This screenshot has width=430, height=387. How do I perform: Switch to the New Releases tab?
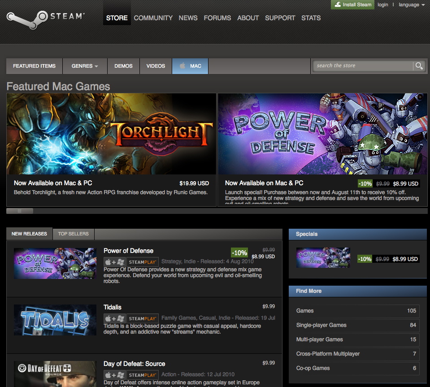[29, 234]
